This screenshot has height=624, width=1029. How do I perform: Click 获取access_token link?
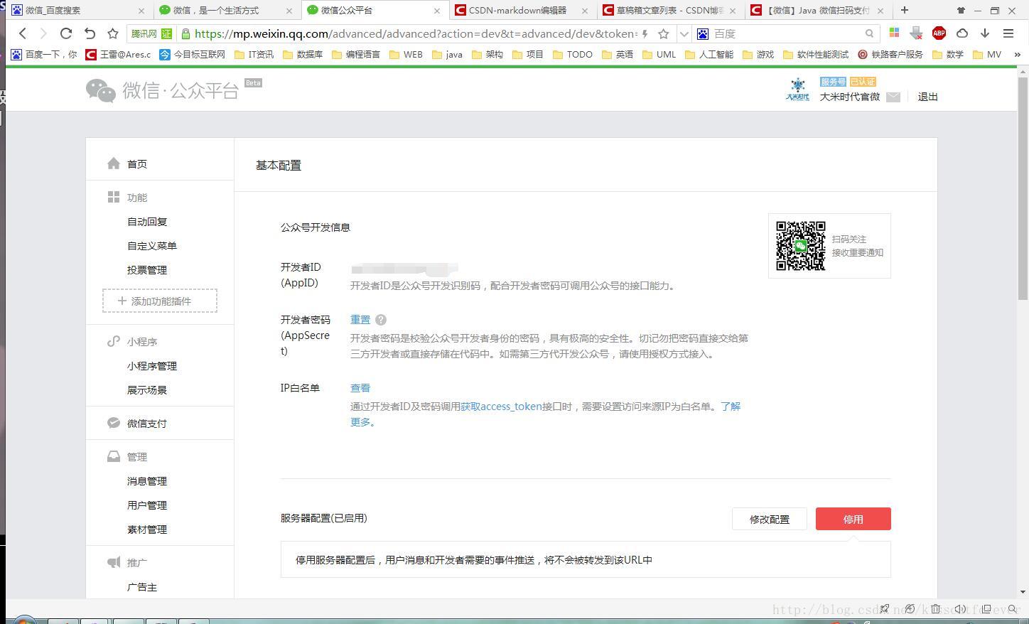(x=501, y=407)
